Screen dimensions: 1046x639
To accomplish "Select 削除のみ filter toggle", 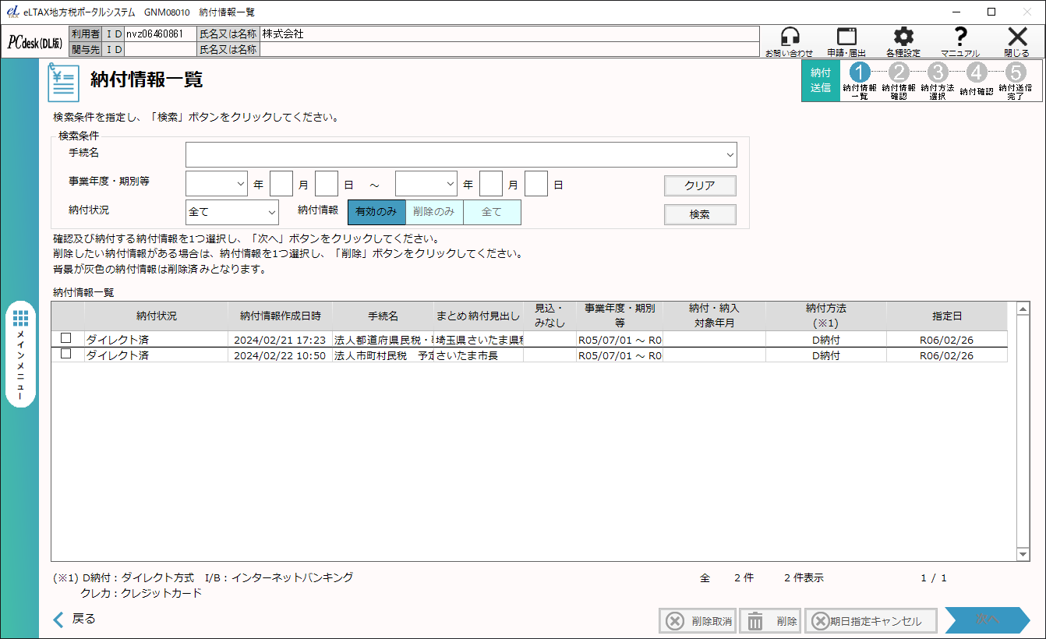I will [x=434, y=212].
